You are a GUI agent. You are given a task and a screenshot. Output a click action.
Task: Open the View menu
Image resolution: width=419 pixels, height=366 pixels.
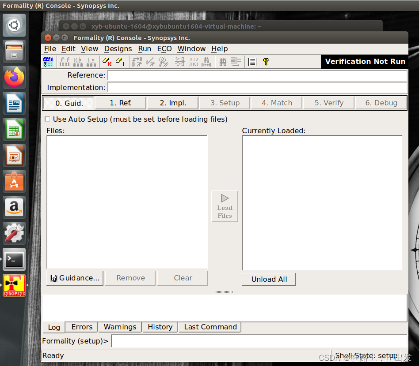pyautogui.click(x=90, y=49)
